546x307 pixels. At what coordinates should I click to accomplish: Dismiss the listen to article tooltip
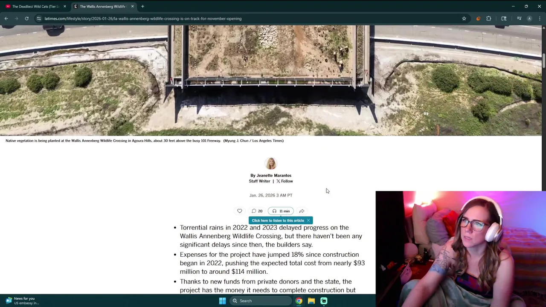(x=308, y=220)
